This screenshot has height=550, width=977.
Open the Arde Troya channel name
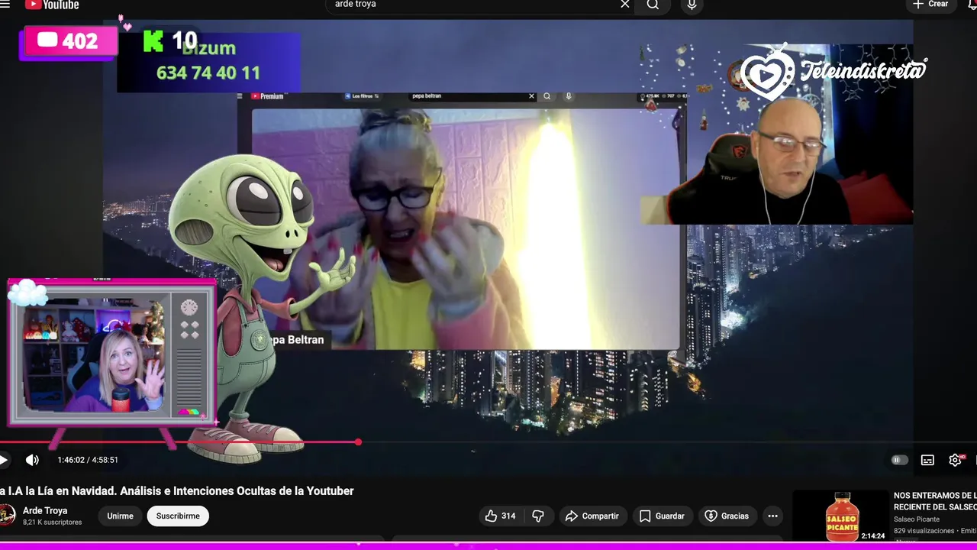(x=45, y=510)
